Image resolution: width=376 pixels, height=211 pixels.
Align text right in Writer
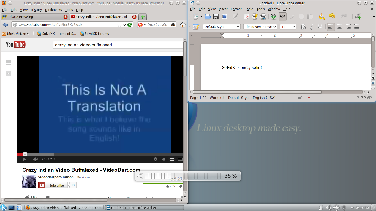pos(348,27)
